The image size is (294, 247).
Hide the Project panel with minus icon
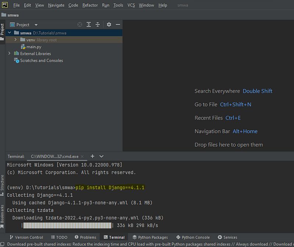point(118,25)
